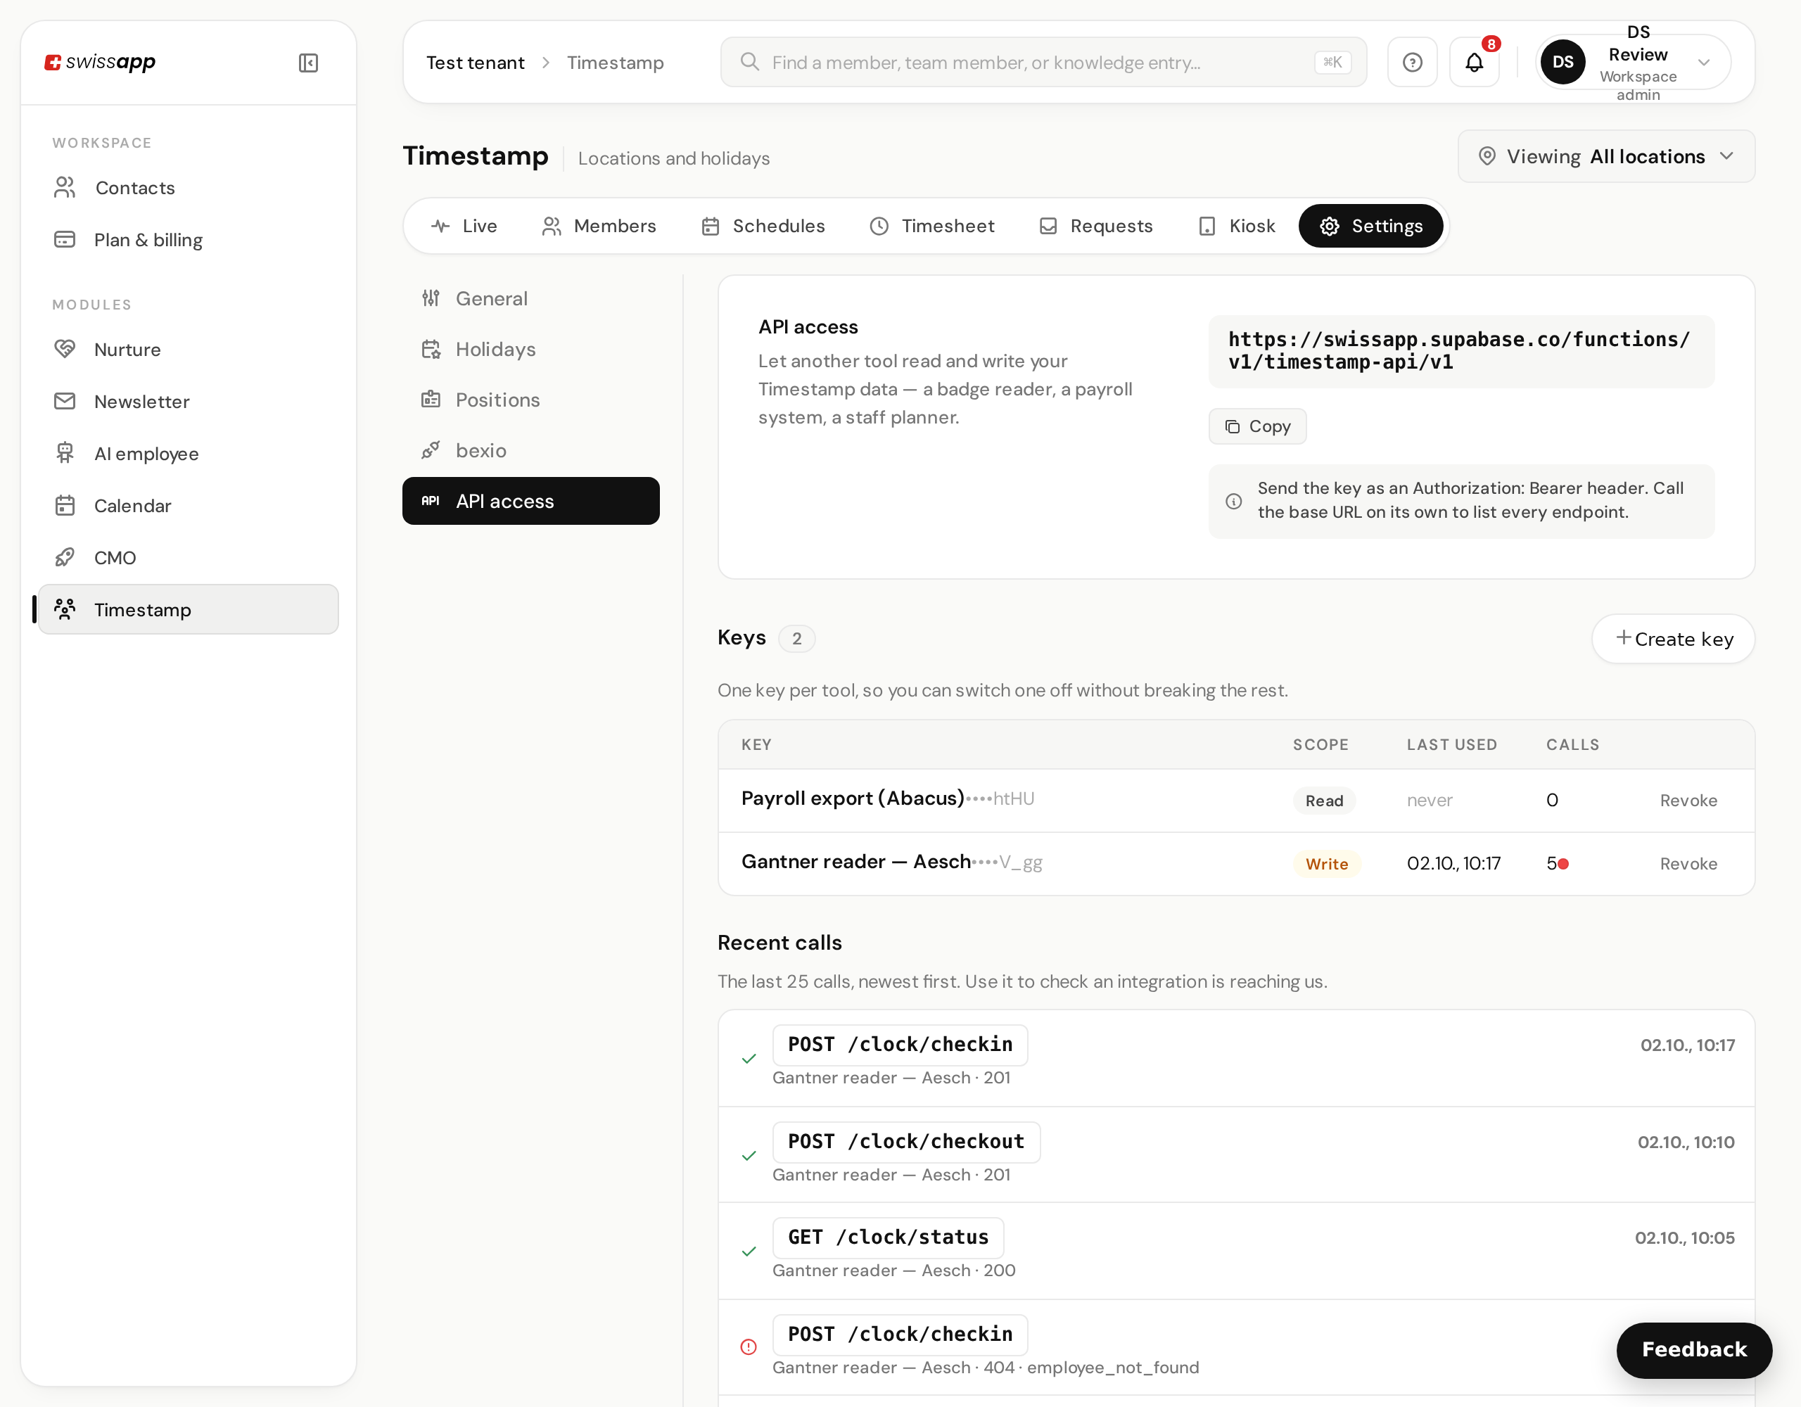Viewport: 1801px width, 1407px height.
Task: Open the Feedback button
Action: tap(1694, 1350)
